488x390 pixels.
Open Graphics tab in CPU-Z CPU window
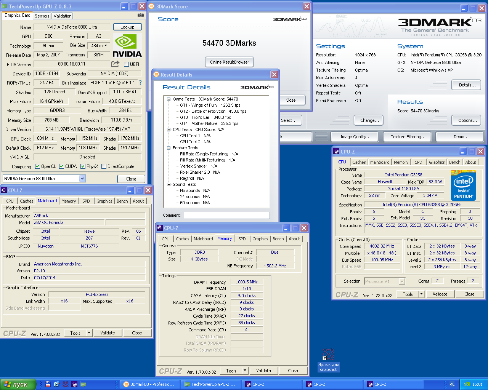437,162
